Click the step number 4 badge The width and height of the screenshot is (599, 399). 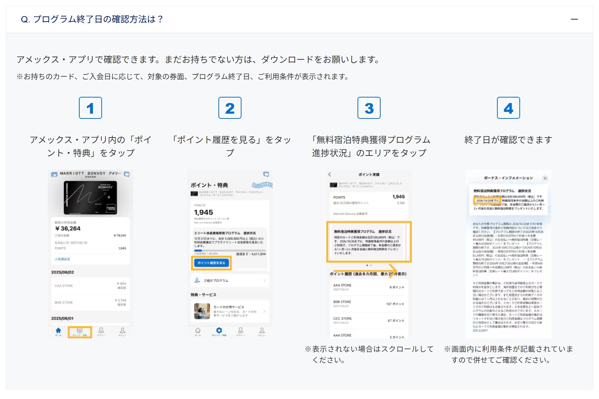pos(508,108)
